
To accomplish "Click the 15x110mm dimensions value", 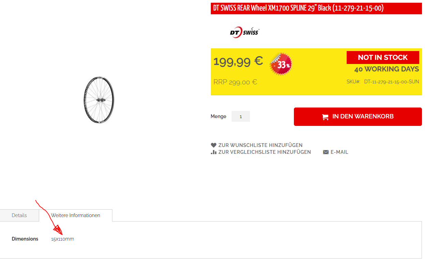I will 63,239.
